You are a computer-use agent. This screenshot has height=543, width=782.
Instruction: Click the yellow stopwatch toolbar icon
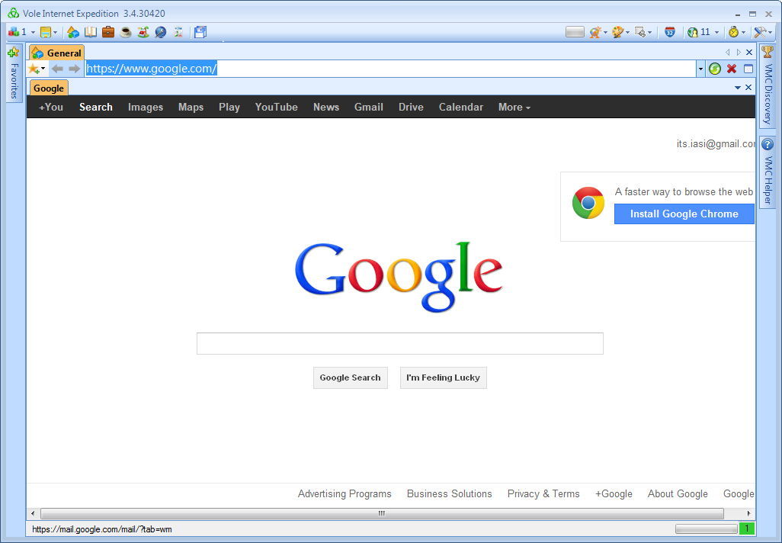pos(733,32)
